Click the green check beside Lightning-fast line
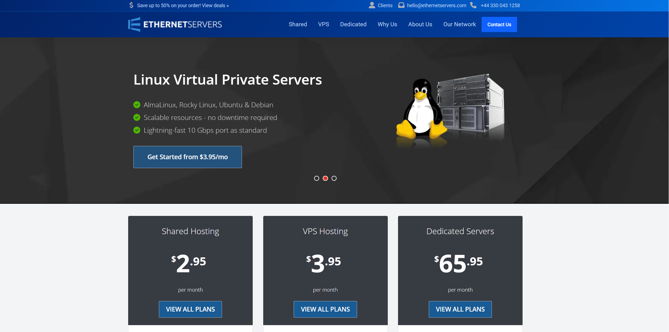669x332 pixels. click(137, 130)
